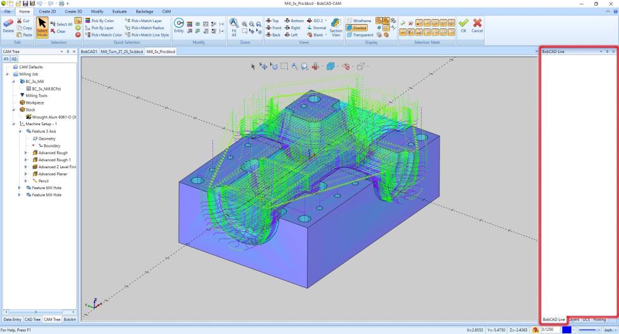Switch to Mill_Turn_2T_2S_5x.bbcd document tab
619x334 pixels.
click(122, 52)
